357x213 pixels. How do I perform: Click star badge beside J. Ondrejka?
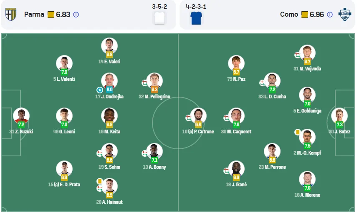[x=99, y=90]
